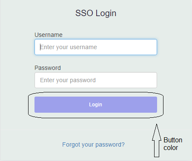This screenshot has height=161, width=192.
Task: Click the upward arrow annotation icon
Action: (x=157, y=141)
